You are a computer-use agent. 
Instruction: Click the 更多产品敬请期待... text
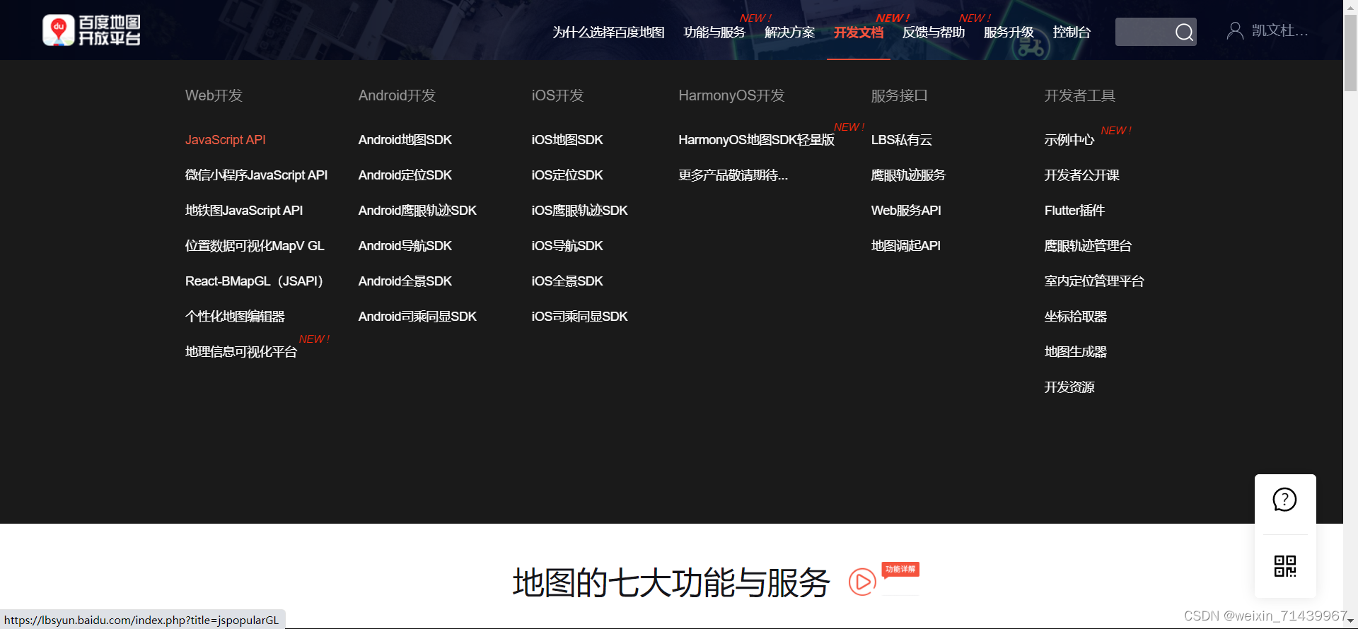(733, 175)
